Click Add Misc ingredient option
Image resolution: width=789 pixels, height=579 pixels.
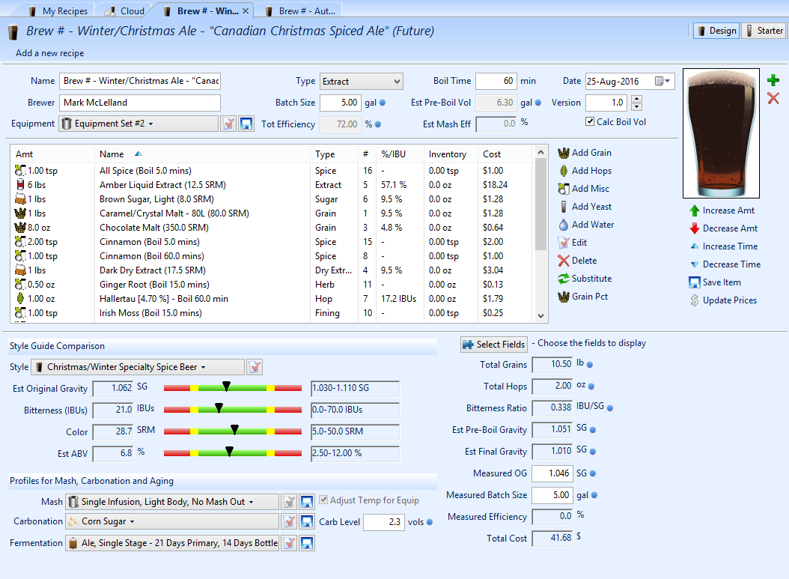pyautogui.click(x=584, y=189)
